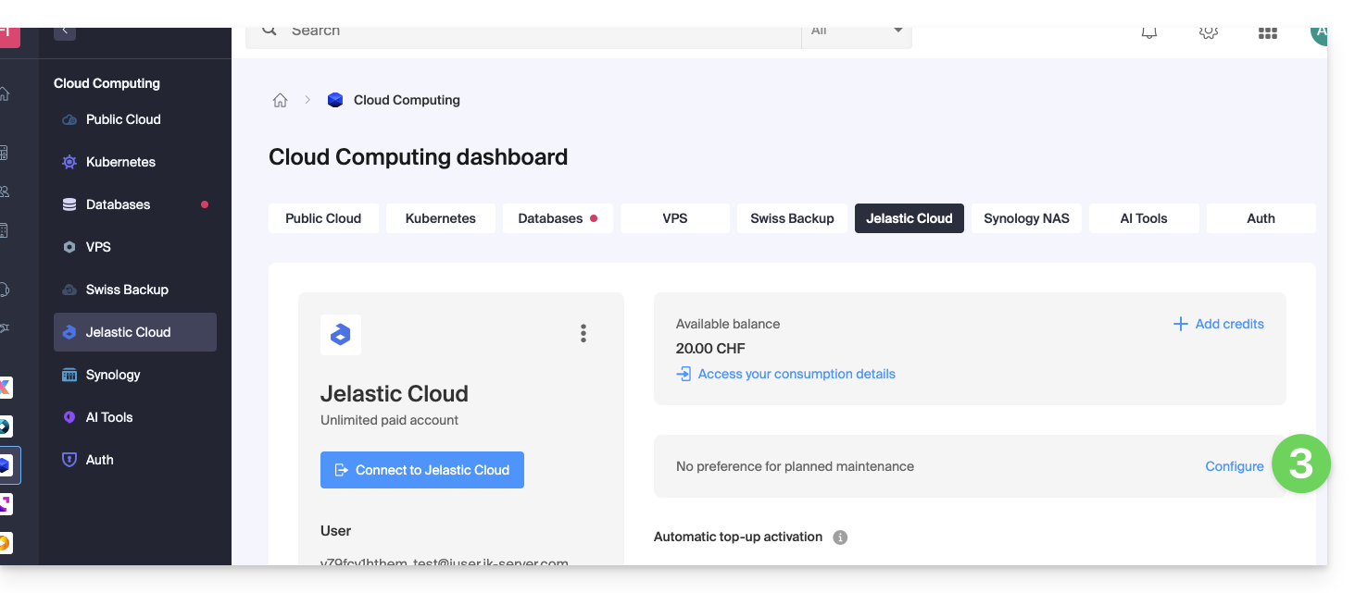Open Access your consumption details link
This screenshot has width=1355, height=593.
pyautogui.click(x=796, y=374)
